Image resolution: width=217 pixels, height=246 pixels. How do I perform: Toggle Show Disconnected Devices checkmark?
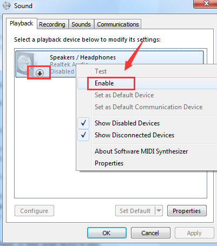[x=83, y=135]
